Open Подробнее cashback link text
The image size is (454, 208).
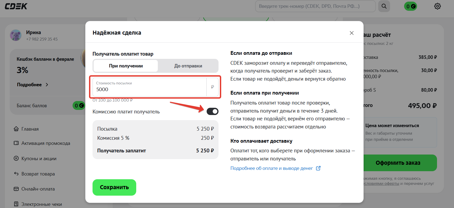point(29,85)
